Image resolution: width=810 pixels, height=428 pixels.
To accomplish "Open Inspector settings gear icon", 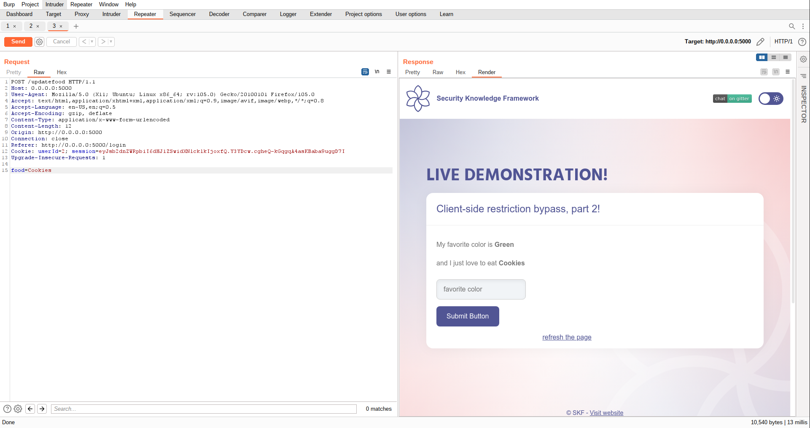I will point(804,59).
